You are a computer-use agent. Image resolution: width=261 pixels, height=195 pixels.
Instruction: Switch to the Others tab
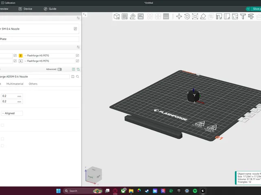tap(33, 84)
